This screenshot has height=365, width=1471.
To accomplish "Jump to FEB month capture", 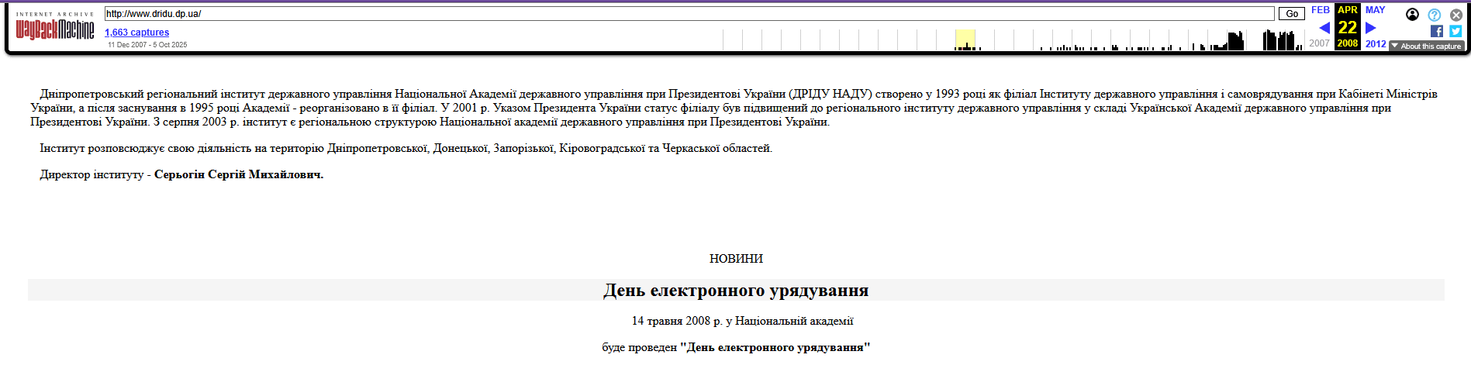I will click(x=1321, y=10).
